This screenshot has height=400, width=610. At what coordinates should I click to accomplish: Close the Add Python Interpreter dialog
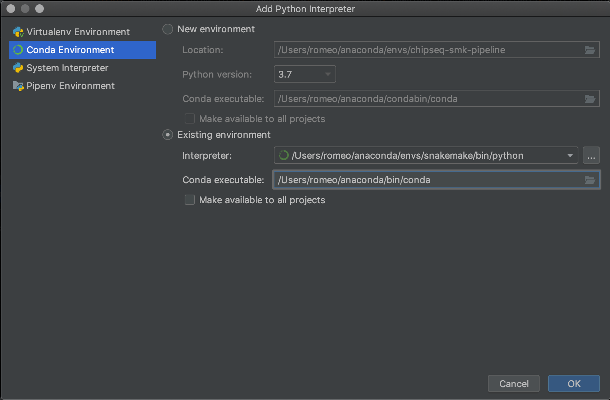(11, 9)
